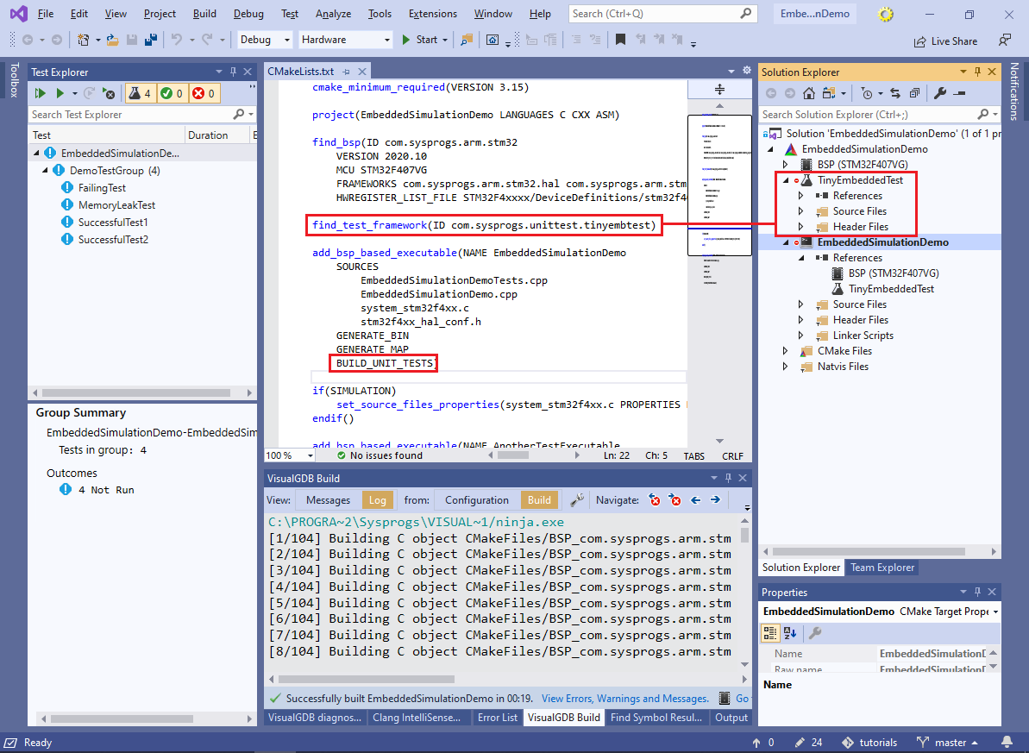1029x753 pixels.
Task: Click the blue right navigate arrow
Action: coord(715,500)
